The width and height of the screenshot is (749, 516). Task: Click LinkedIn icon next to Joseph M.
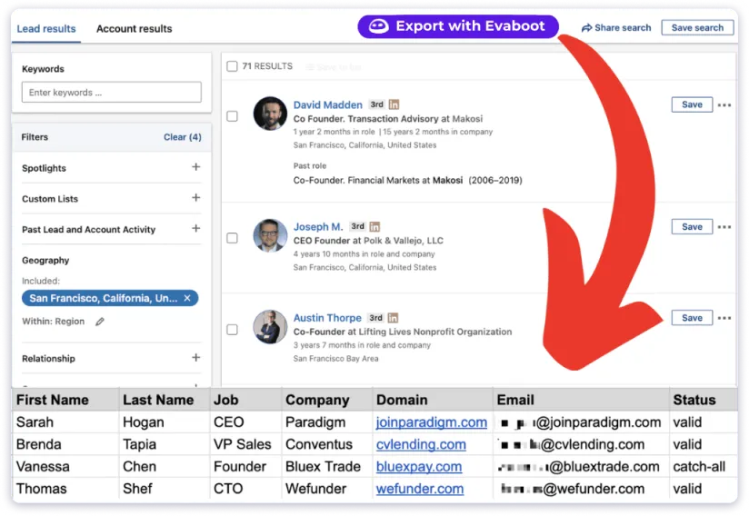click(375, 227)
